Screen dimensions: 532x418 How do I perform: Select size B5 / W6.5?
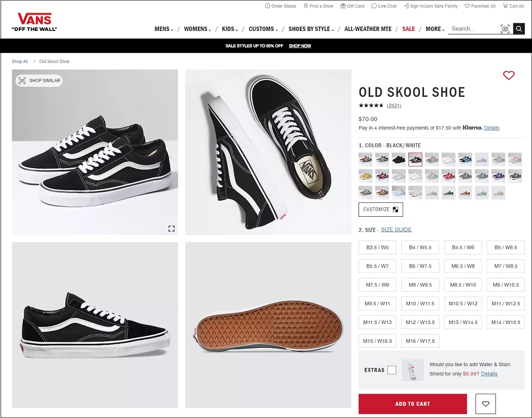pyautogui.click(x=505, y=247)
